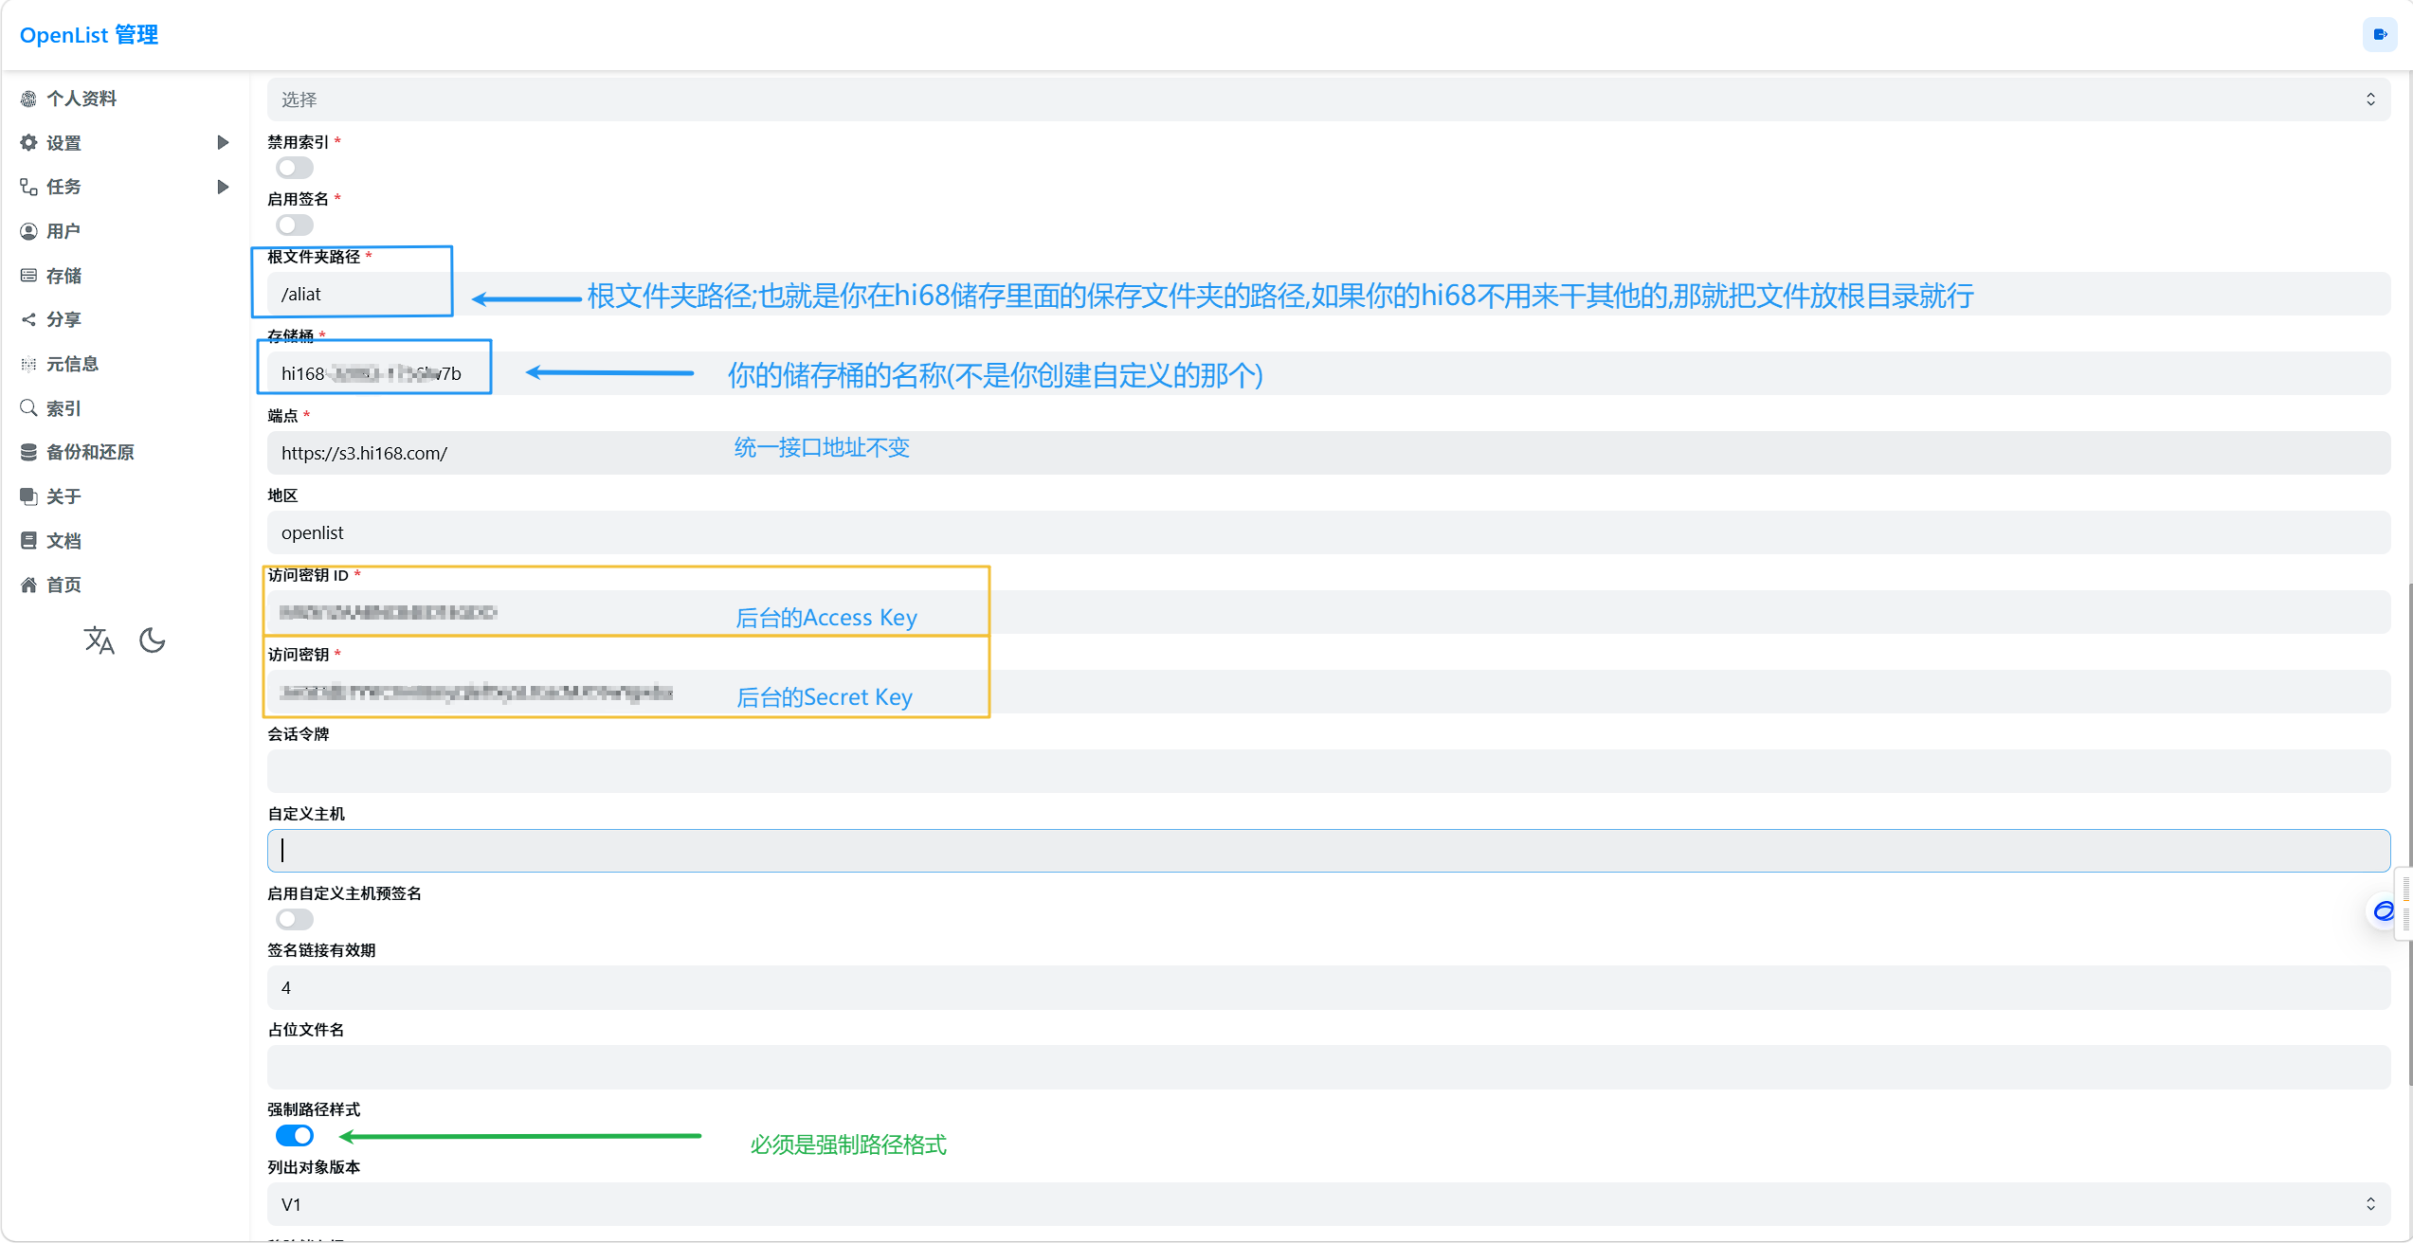Click the share icon beside 分享

[29, 320]
